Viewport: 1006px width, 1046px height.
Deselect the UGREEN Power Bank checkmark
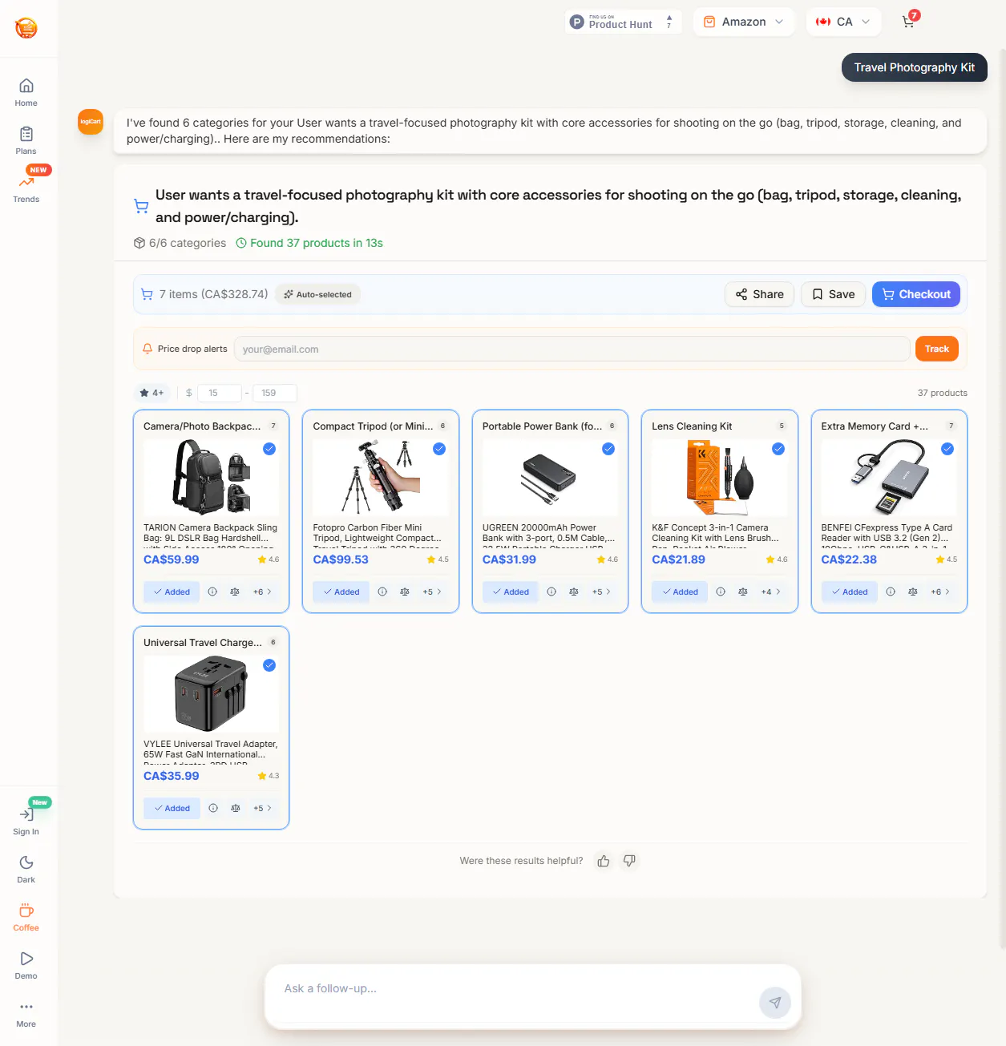608,449
